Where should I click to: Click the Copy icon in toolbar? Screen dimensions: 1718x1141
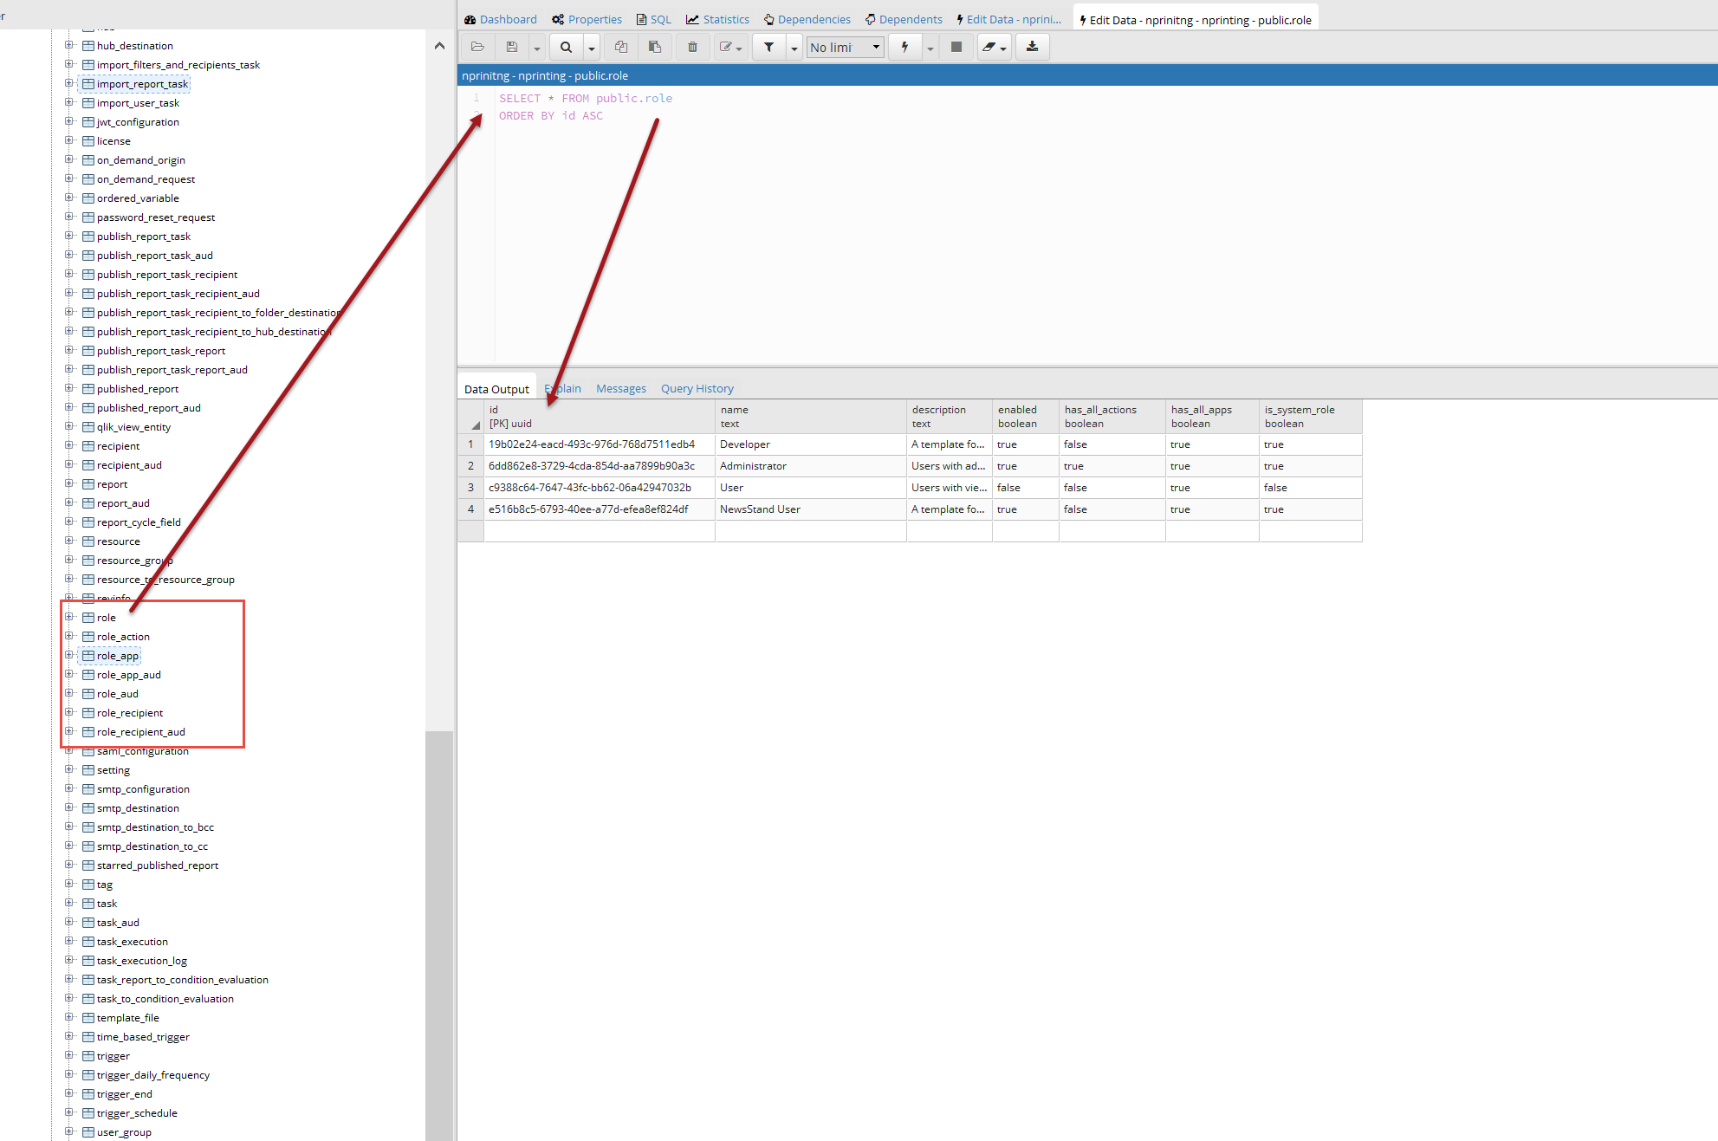pos(620,47)
